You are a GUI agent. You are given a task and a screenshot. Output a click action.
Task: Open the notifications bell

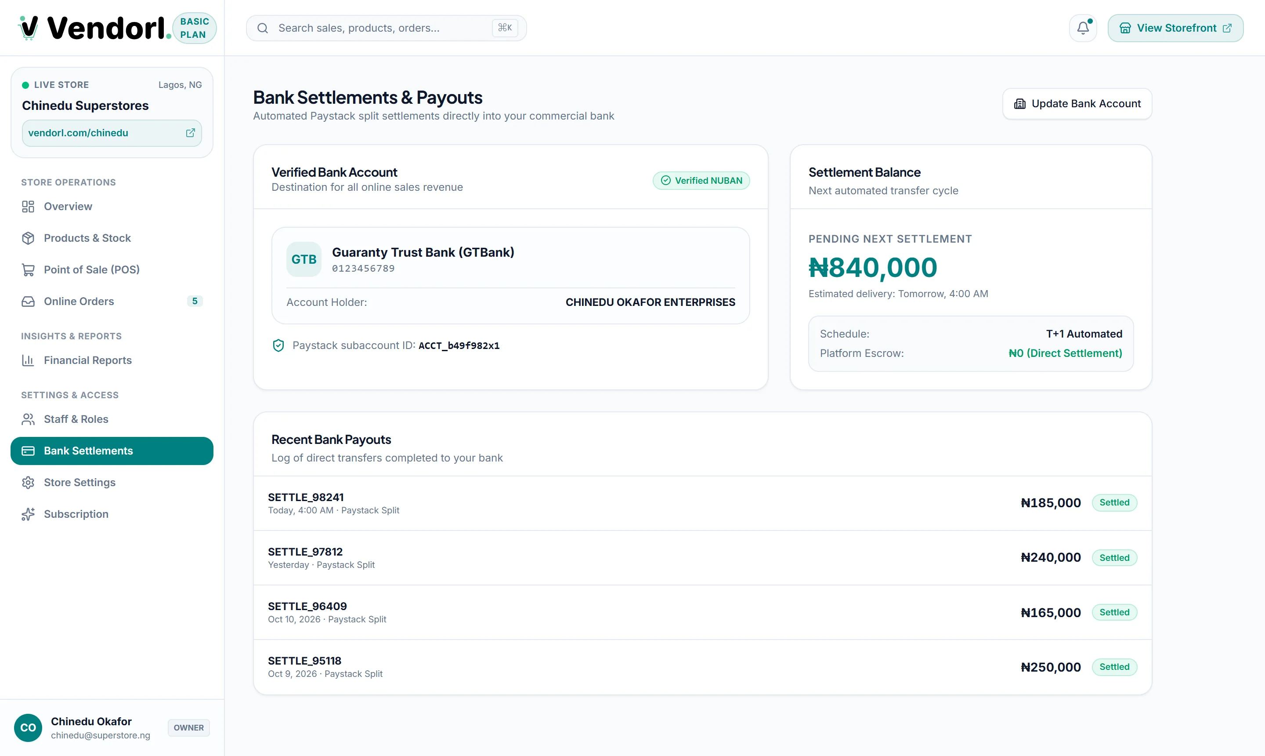[1083, 28]
